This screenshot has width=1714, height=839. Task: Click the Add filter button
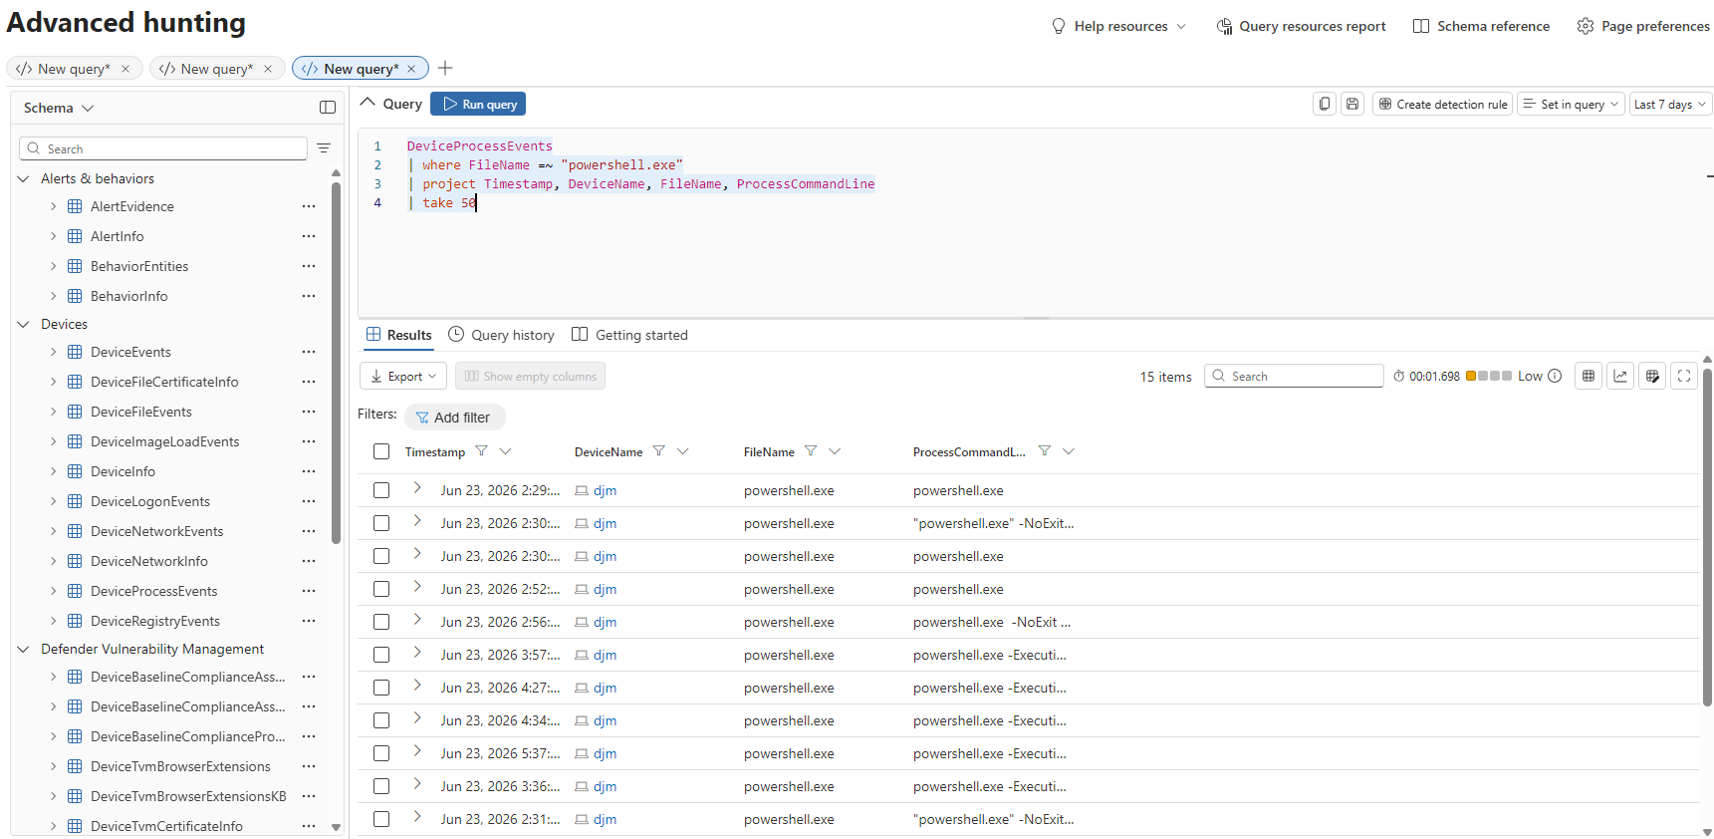click(454, 418)
